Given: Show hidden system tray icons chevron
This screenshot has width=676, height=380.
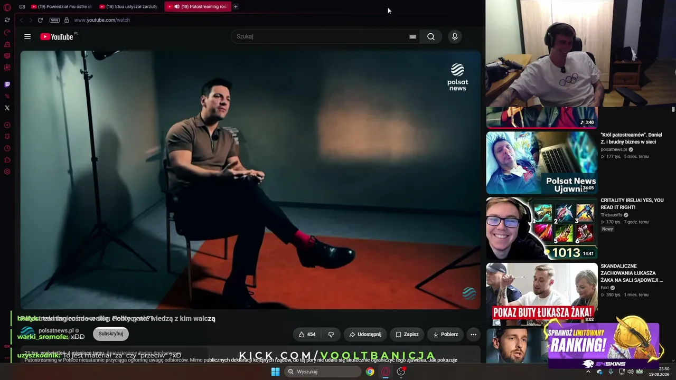Looking at the screenshot, I should pyautogui.click(x=588, y=372).
